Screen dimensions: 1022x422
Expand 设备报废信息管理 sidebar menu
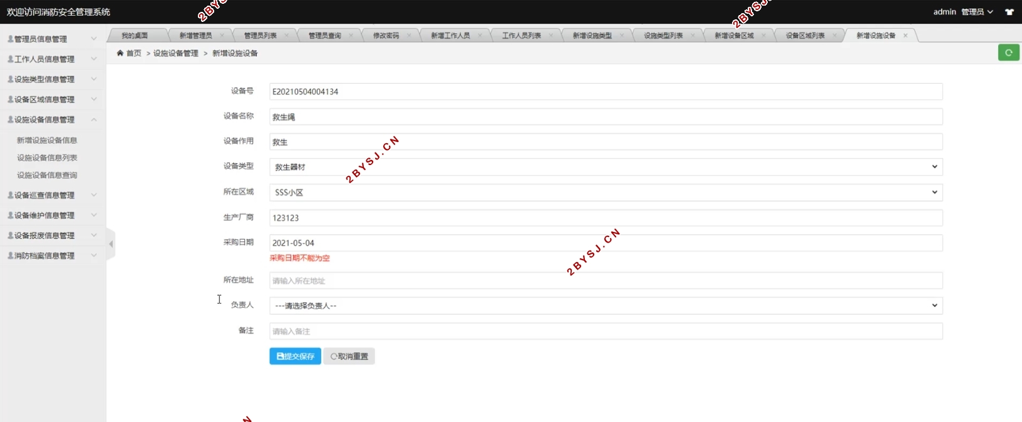pos(53,236)
